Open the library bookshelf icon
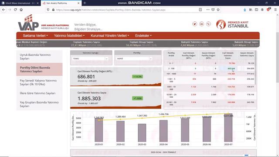279x157 pixels. click(251, 10)
